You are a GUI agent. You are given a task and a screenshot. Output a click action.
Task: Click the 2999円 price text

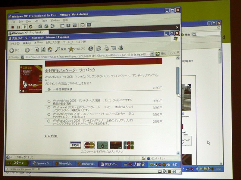pyautogui.click(x=158, y=121)
